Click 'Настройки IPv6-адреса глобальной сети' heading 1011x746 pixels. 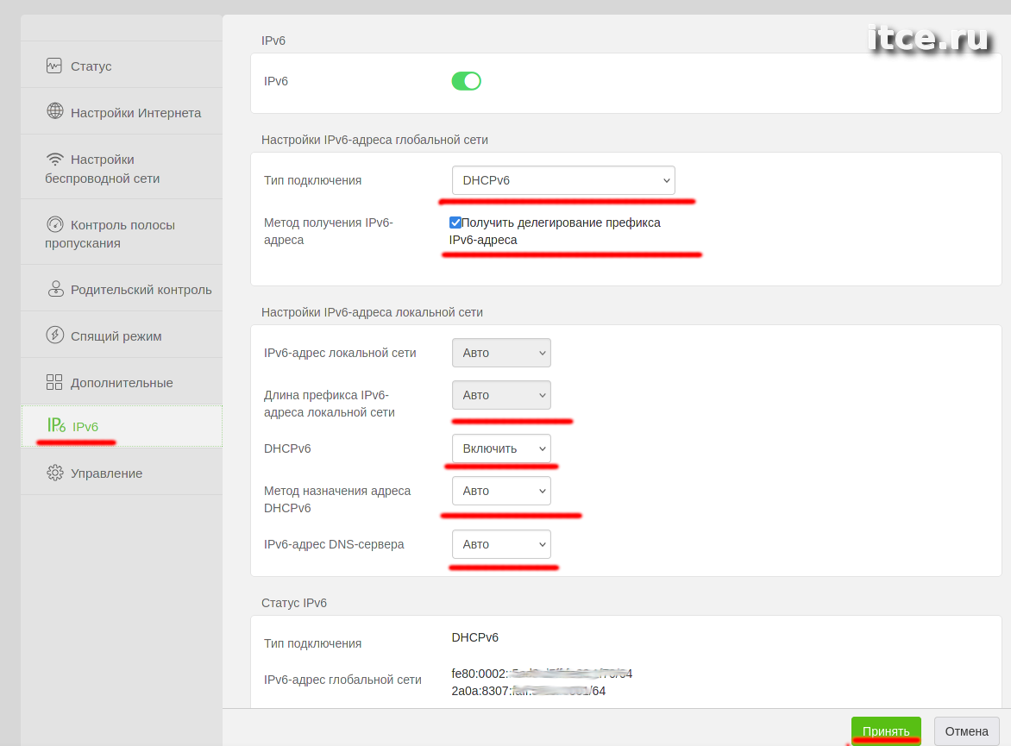pos(374,140)
